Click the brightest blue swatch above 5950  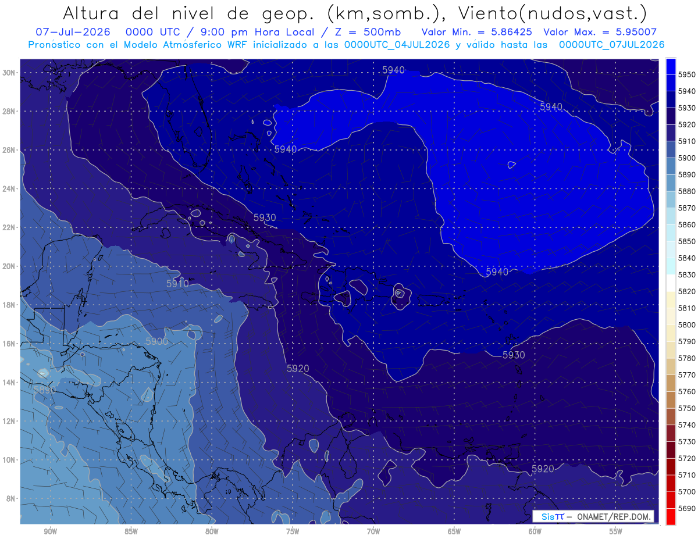[x=671, y=66]
